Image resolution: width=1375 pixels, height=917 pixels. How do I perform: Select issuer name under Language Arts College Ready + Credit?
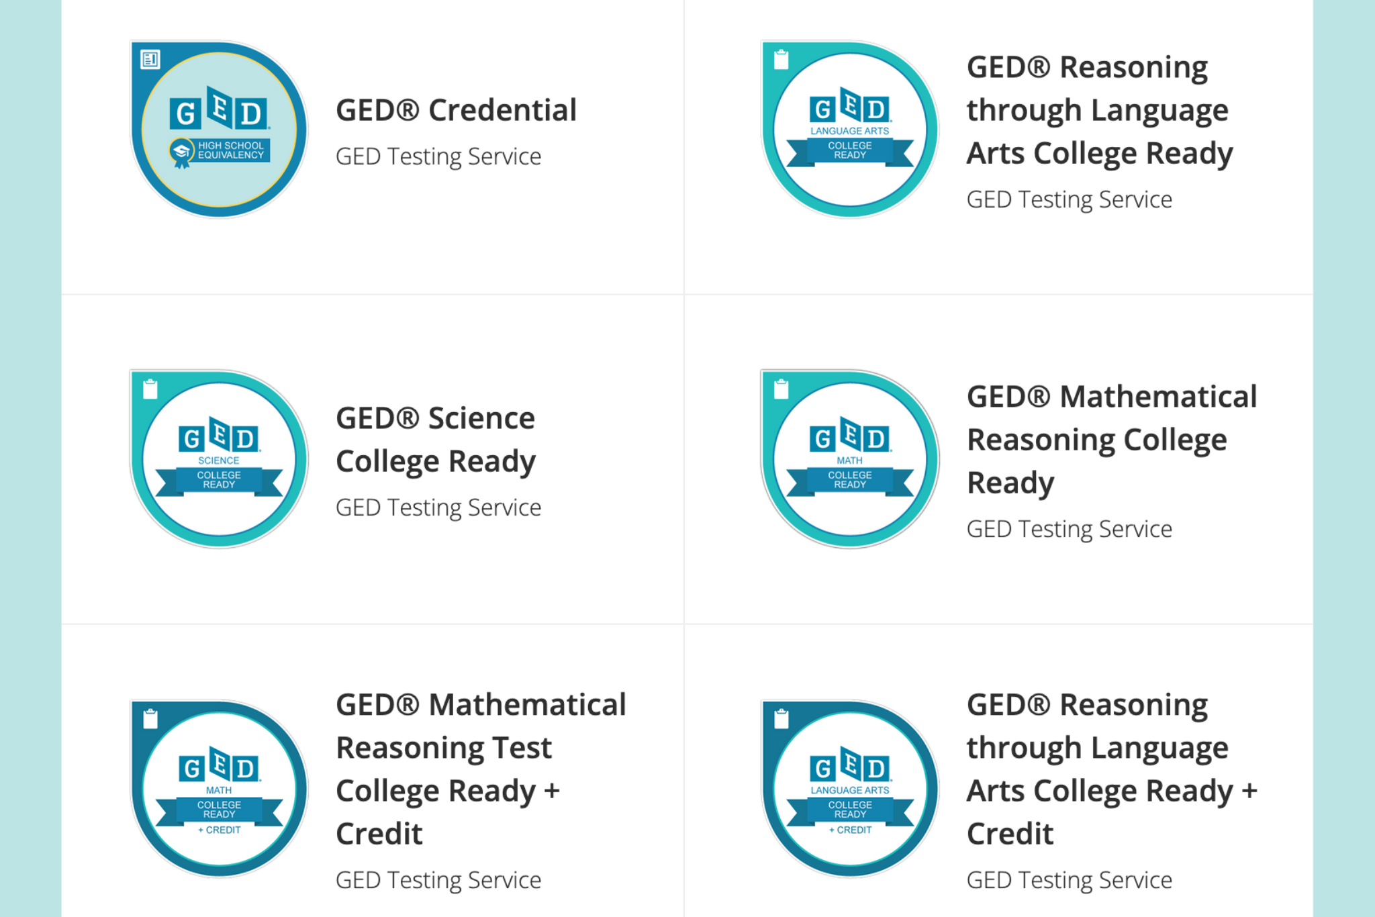coord(1069,879)
